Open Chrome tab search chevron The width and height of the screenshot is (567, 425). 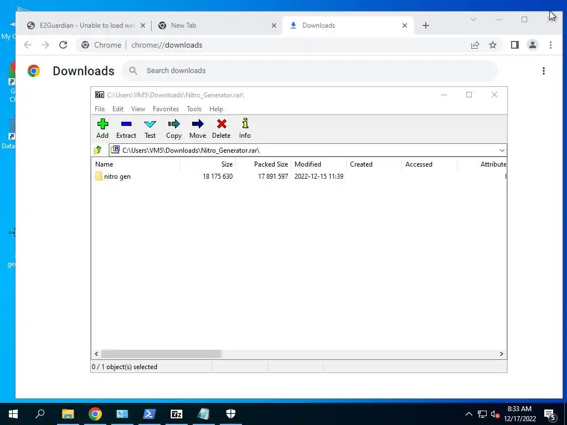click(473, 19)
